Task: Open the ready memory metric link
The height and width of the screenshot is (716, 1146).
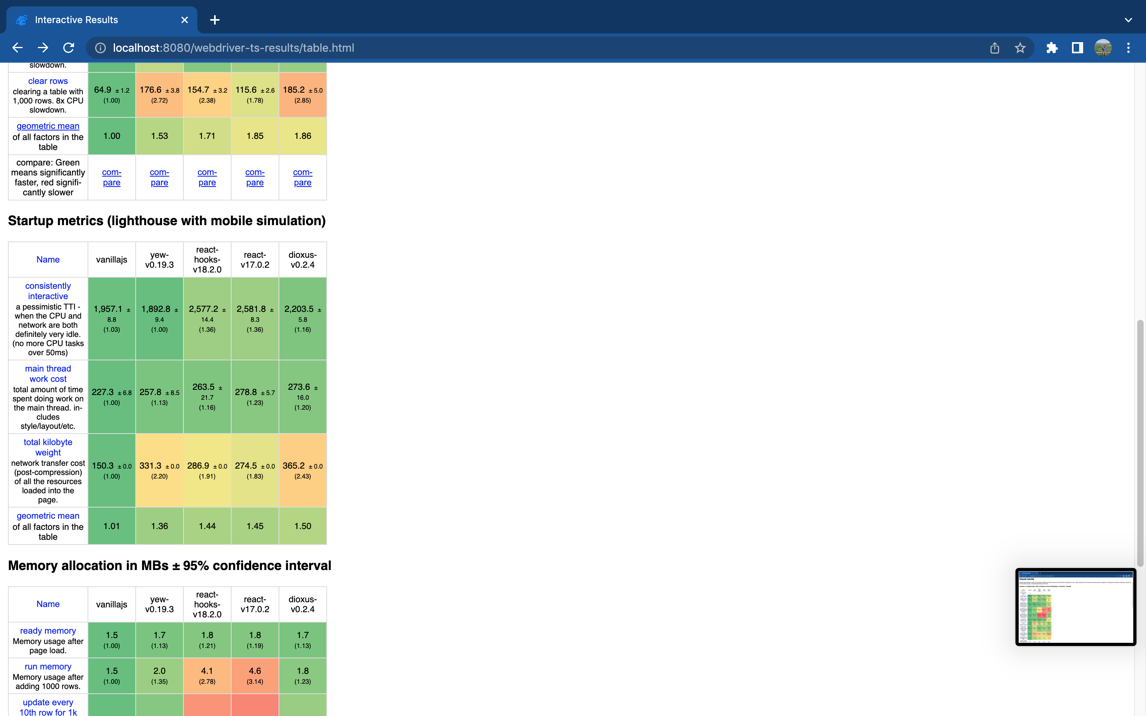Action: coord(47,630)
